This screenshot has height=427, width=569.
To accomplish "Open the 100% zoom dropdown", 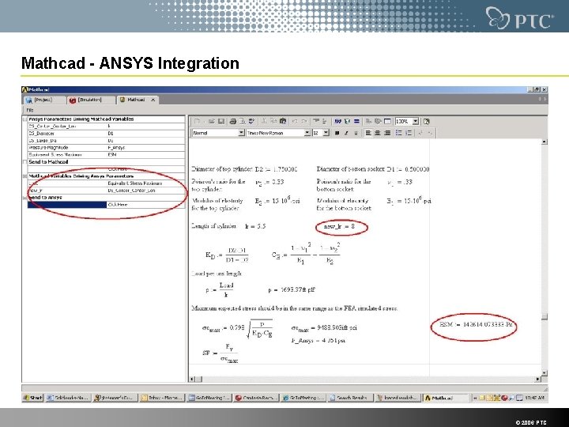I will (x=416, y=121).
